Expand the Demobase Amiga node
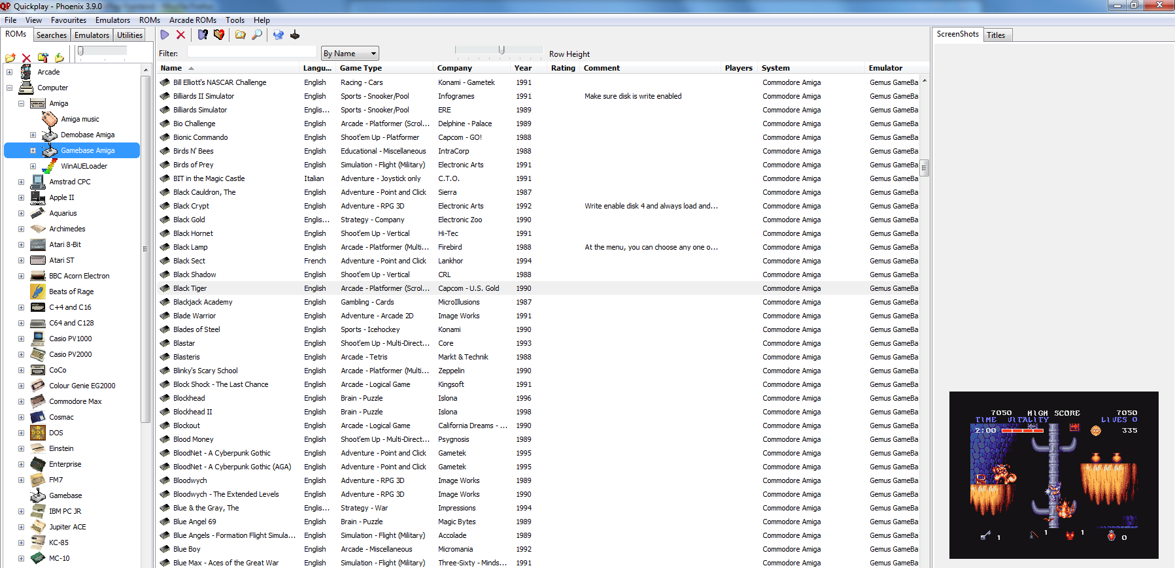The image size is (1175, 568). coord(33,135)
